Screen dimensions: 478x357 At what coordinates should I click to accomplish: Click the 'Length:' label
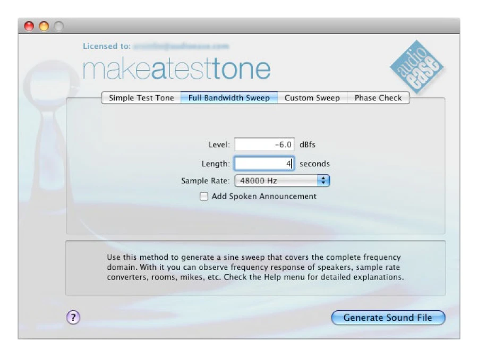tap(216, 164)
